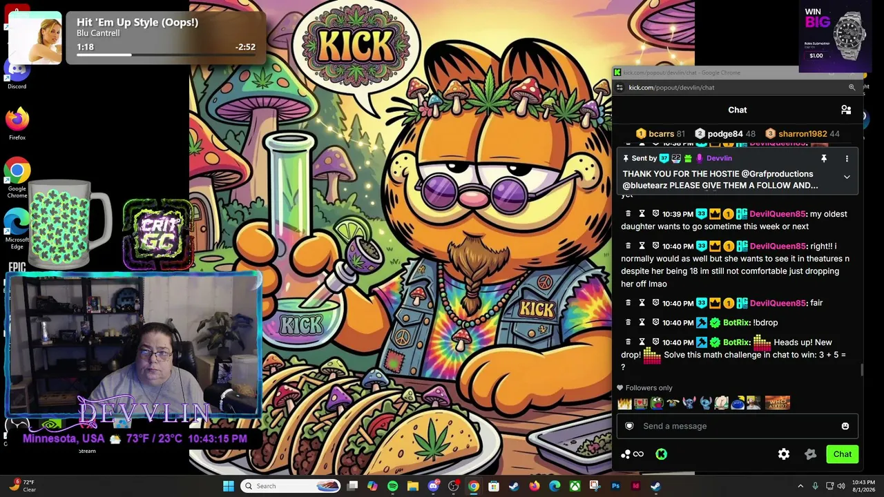Open the clock showing 10:43 PM

pos(863,486)
